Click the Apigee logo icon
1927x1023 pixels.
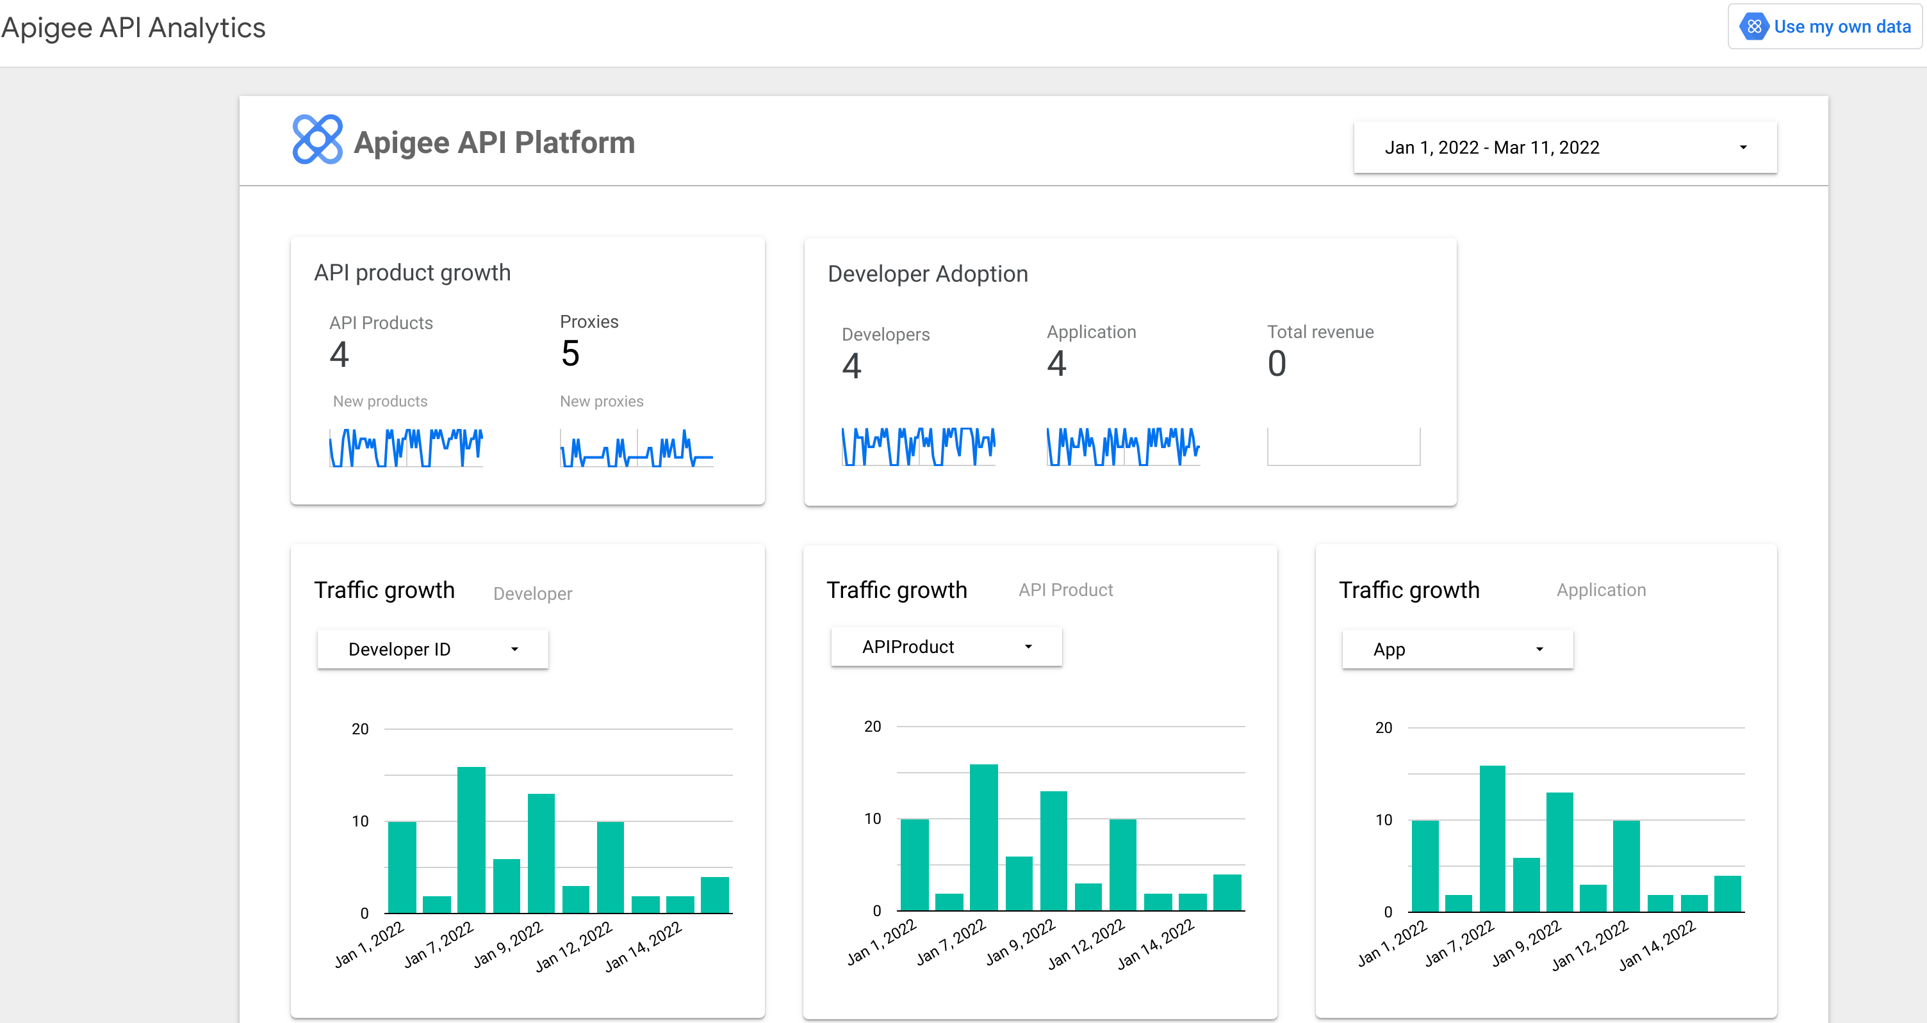tap(316, 141)
